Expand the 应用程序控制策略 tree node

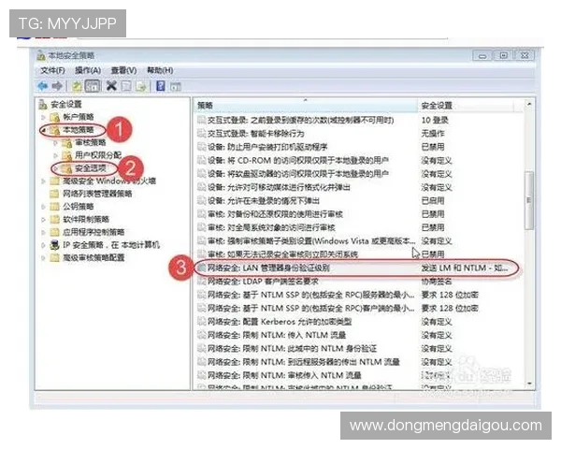[43, 232]
